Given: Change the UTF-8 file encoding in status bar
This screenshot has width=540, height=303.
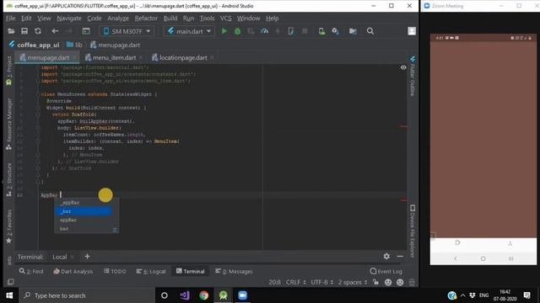Looking at the screenshot, I should [x=321, y=283].
